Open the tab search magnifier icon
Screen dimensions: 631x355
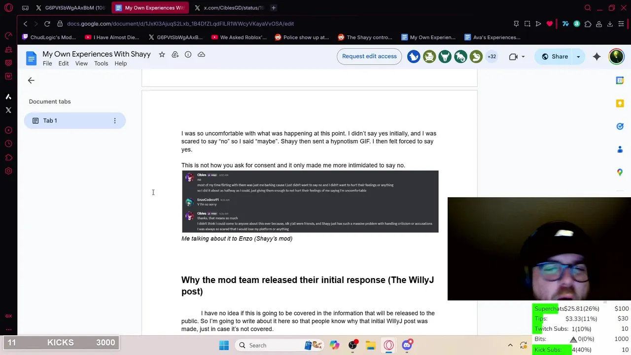[588, 8]
